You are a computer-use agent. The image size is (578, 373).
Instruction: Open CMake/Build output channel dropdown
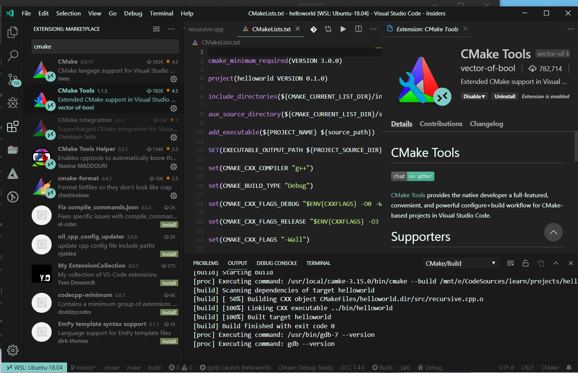pos(461,263)
